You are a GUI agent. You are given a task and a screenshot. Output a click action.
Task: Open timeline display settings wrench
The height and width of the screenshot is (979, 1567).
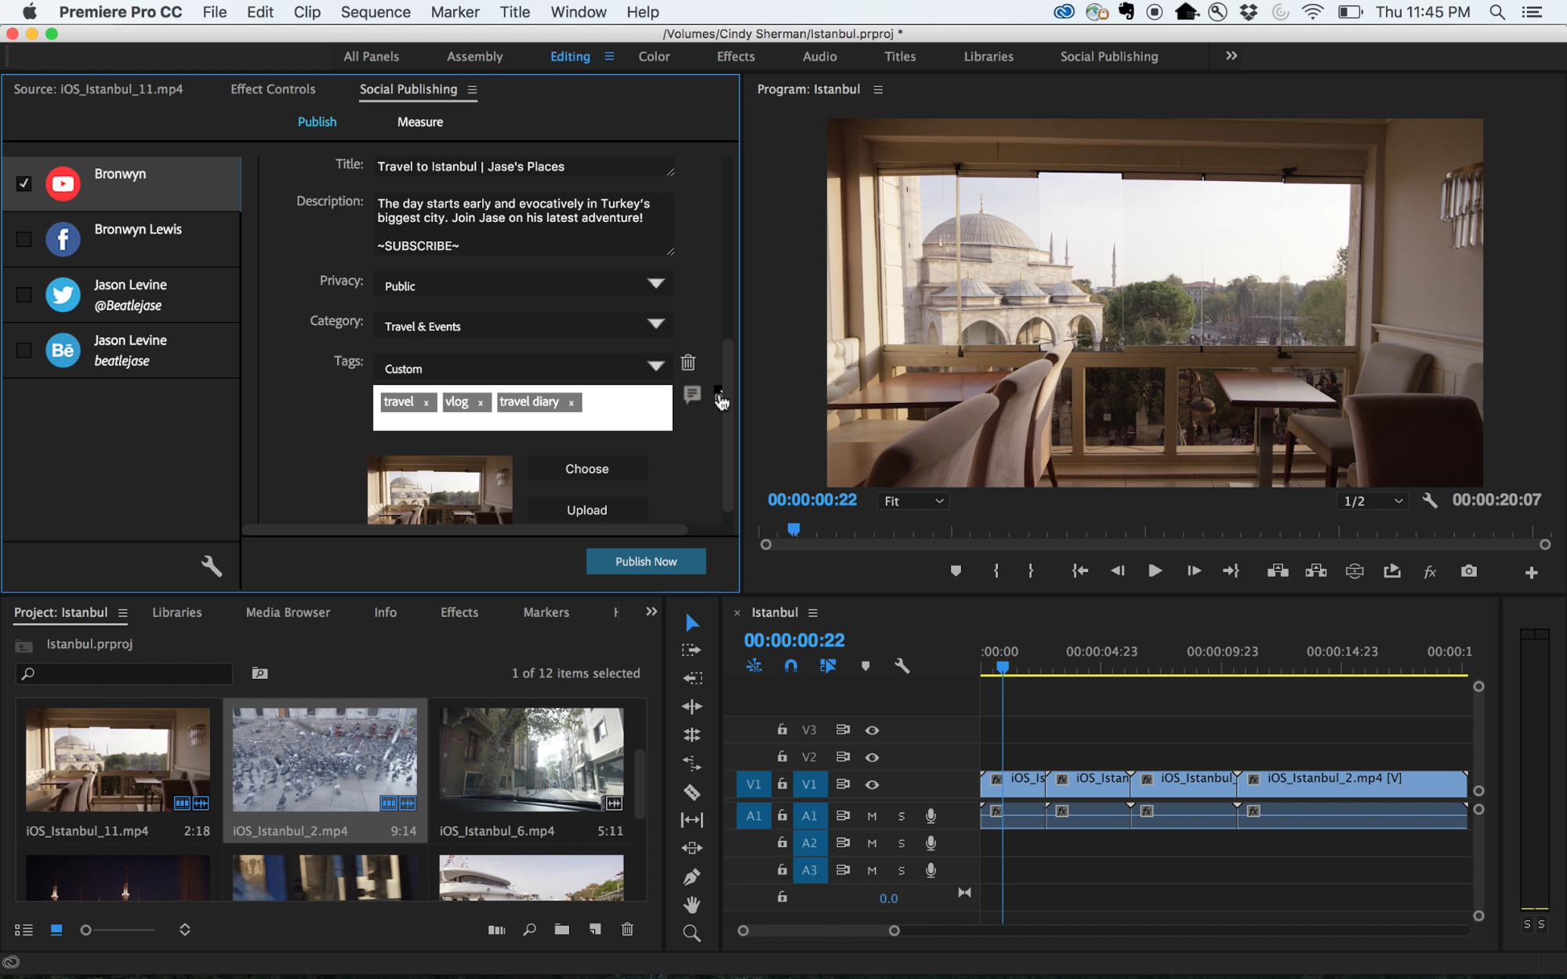tap(902, 666)
